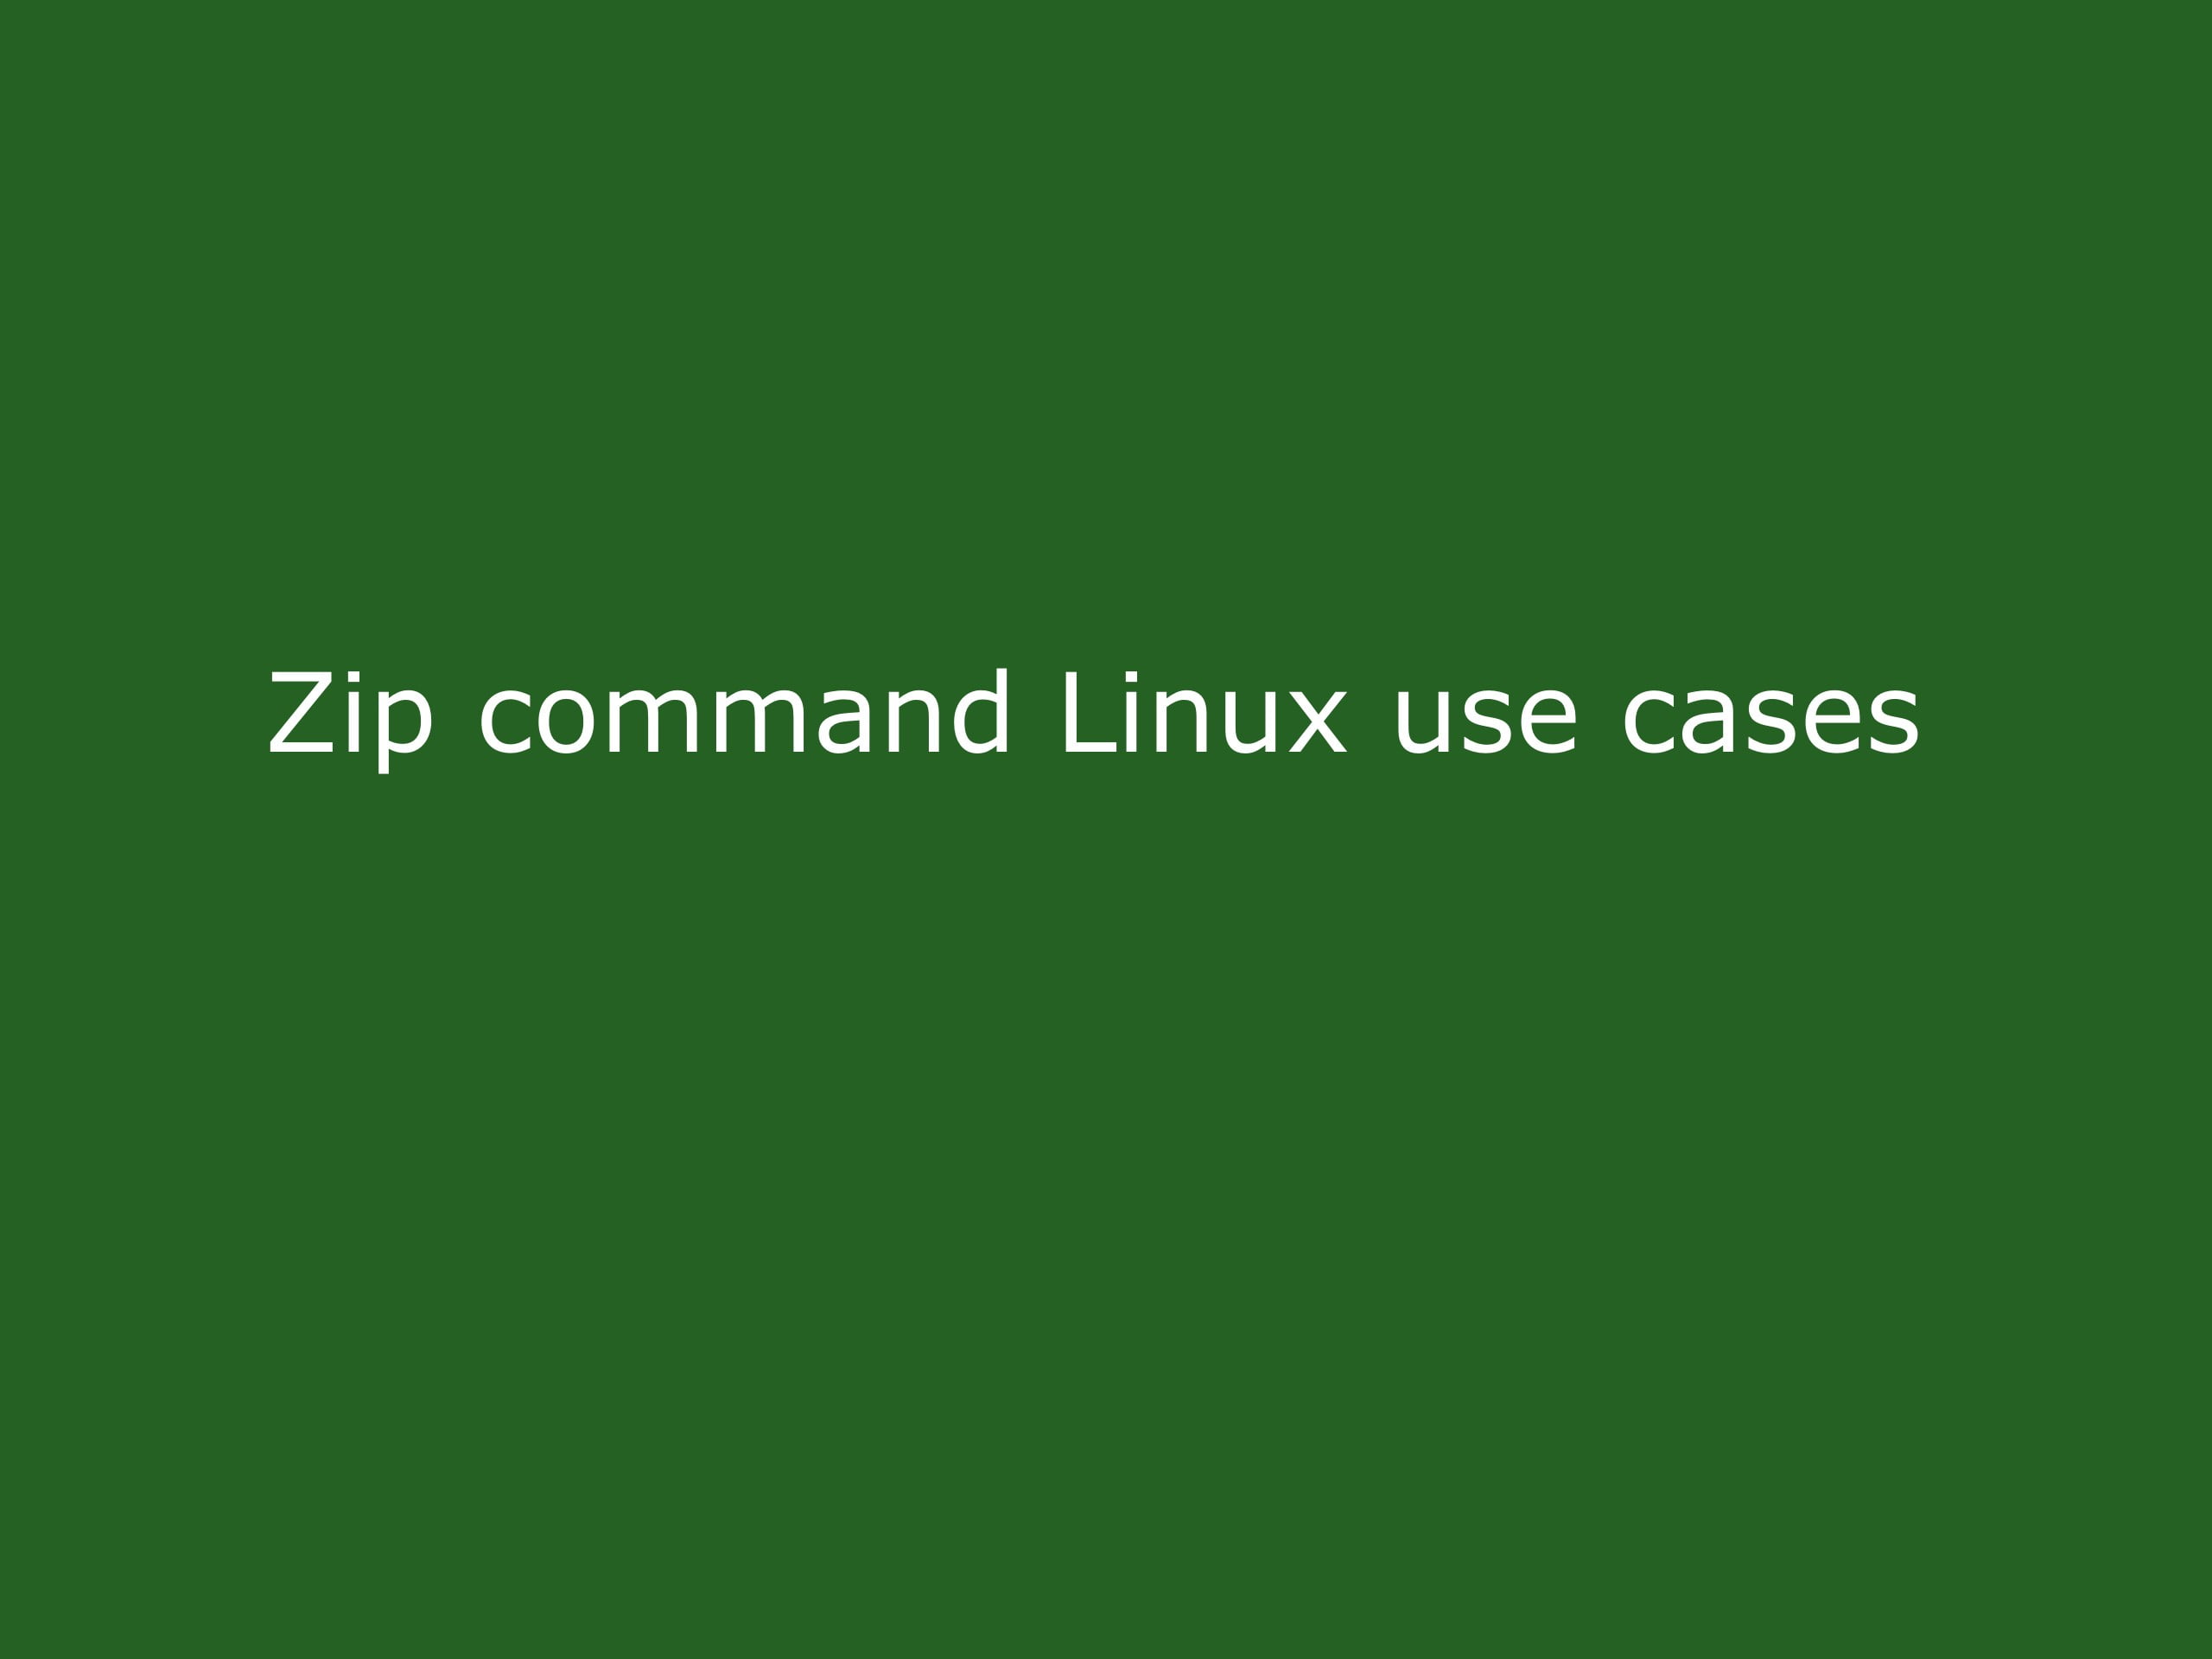Click the upper-left corner of slide
The width and height of the screenshot is (2212, 1659).
(x=0, y=0)
